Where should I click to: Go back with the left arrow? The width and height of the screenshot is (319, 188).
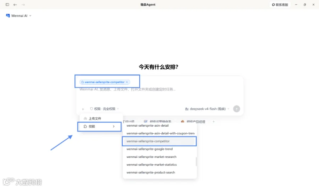[x=15, y=5]
